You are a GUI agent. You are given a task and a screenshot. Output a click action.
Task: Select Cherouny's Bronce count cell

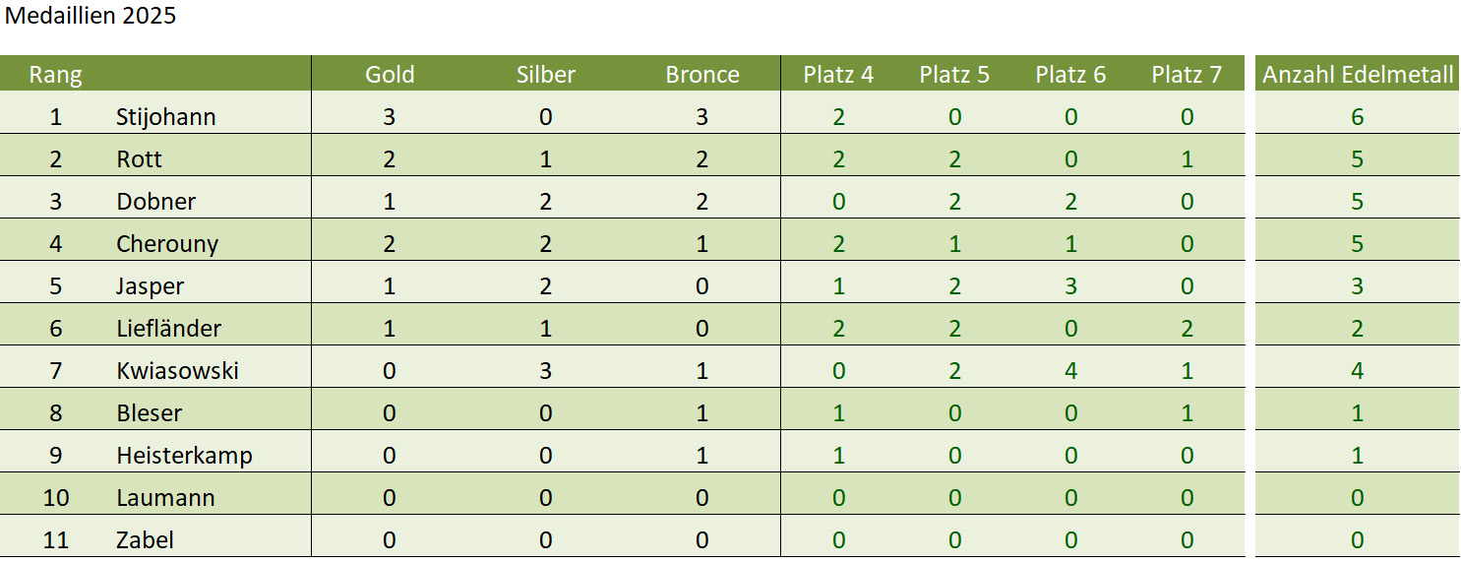click(702, 244)
